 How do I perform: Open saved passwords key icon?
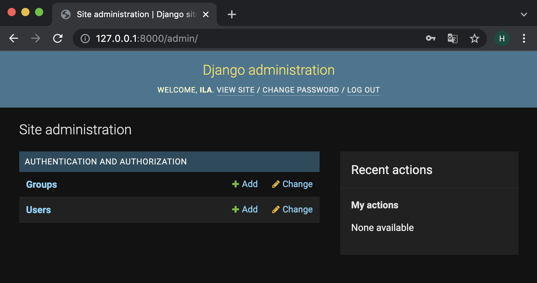431,38
